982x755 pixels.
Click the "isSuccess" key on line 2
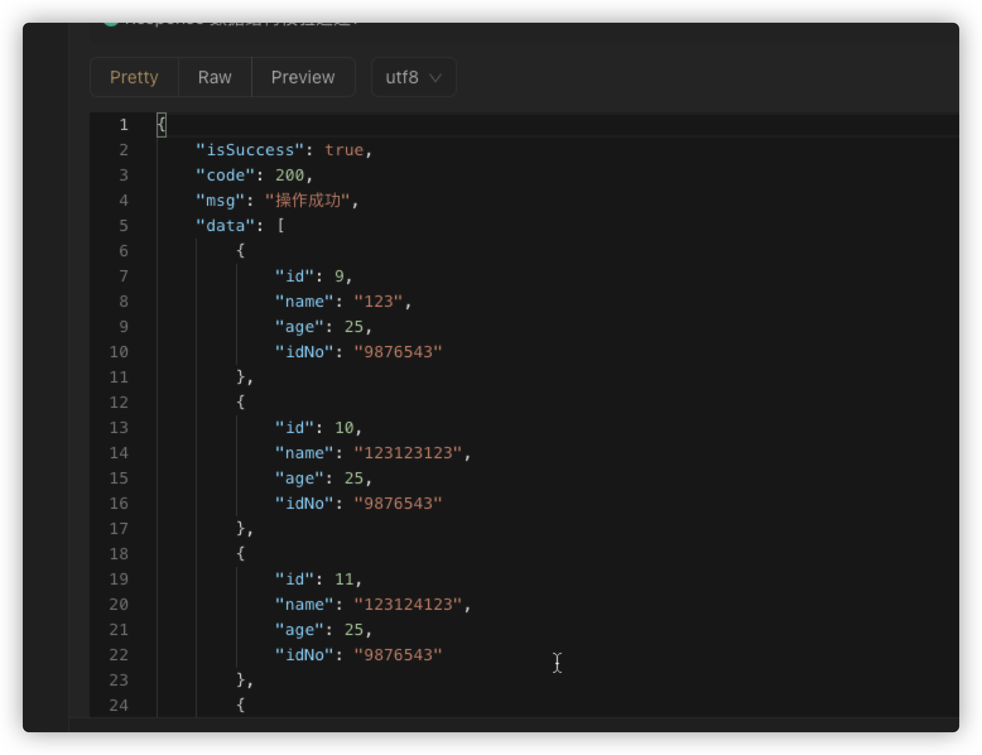coord(251,150)
